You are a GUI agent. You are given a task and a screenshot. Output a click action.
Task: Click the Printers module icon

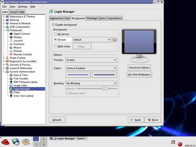pos(11,51)
